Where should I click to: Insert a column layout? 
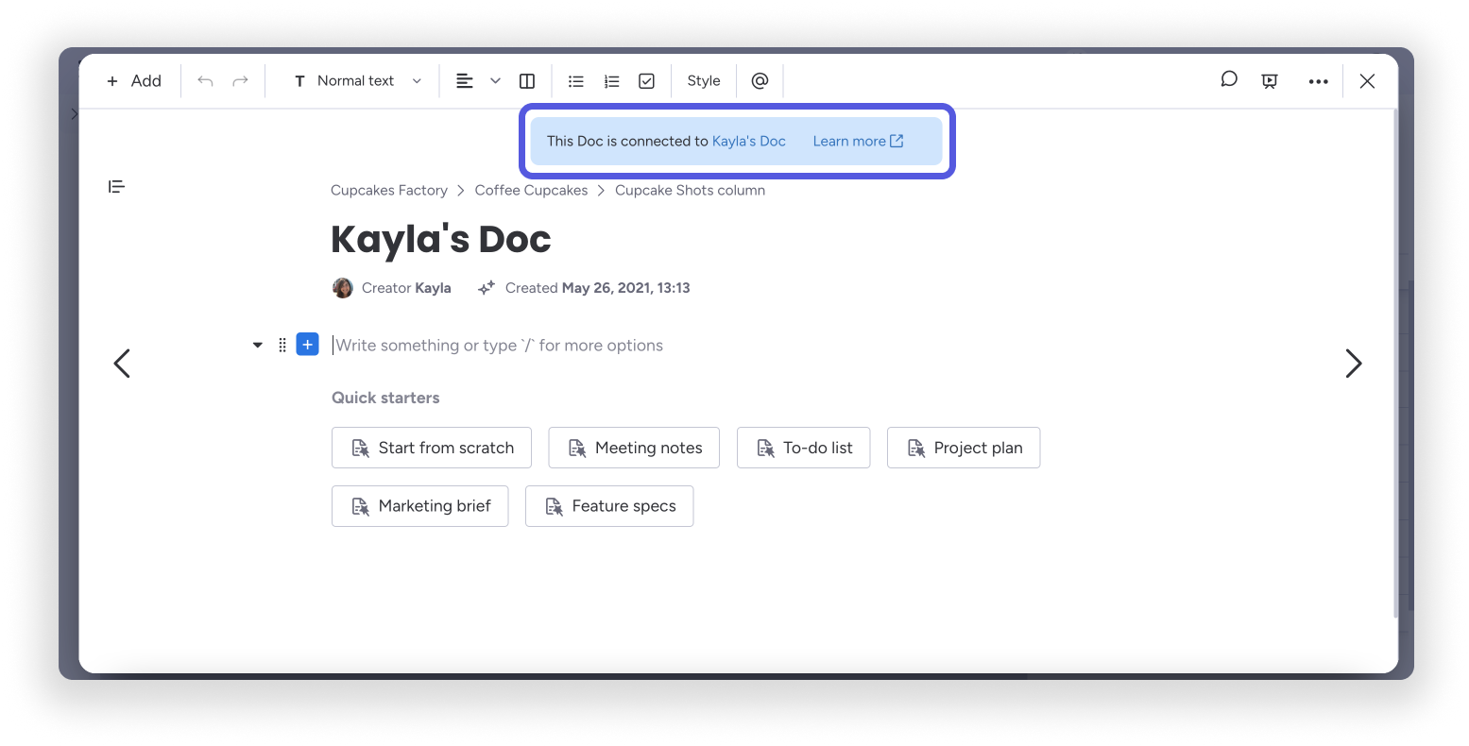click(x=527, y=81)
